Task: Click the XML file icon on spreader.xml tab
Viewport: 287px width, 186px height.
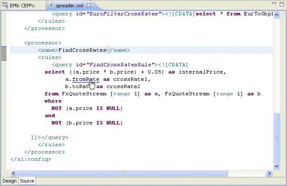Action: 51,6
